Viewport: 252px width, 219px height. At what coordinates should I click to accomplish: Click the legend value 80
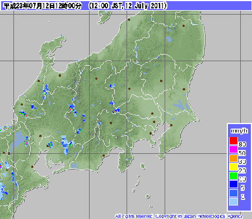(242, 144)
